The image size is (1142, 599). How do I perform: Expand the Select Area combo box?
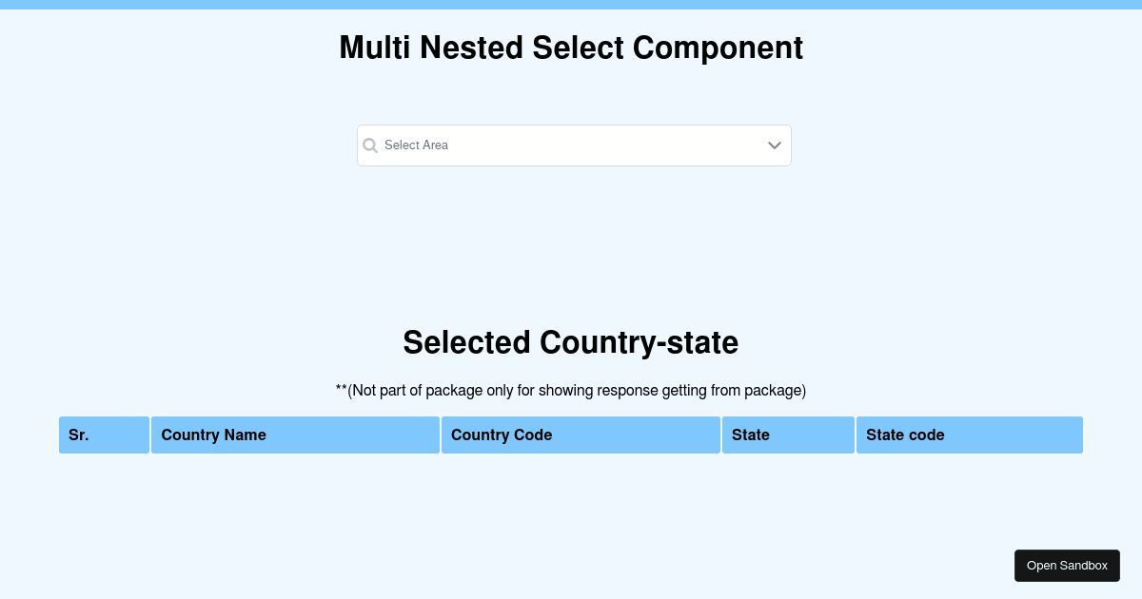coord(573,145)
